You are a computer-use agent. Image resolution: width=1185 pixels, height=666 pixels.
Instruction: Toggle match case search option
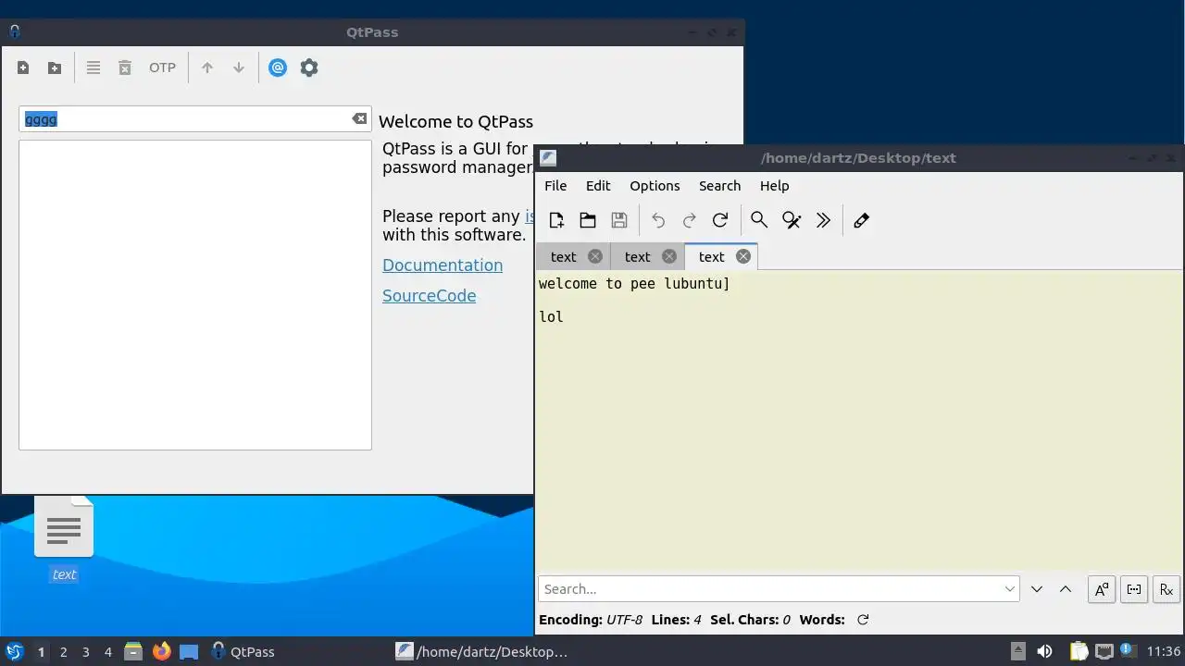1102,589
